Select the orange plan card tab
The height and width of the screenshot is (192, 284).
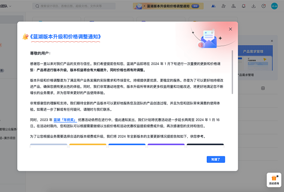tap(88, 146)
